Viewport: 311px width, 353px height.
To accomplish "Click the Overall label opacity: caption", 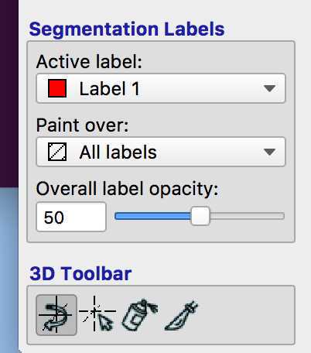I will click(127, 189).
